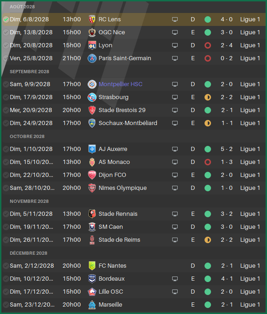Click the Lyon club logo
The width and height of the screenshot is (267, 314).
92,45
